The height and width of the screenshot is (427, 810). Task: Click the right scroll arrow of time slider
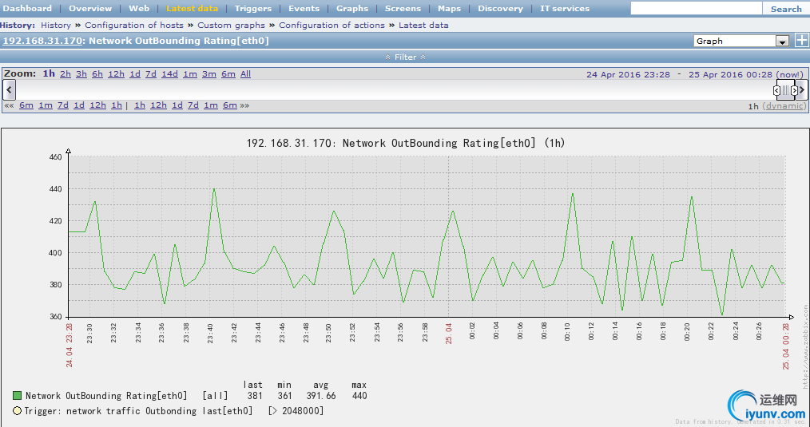(x=802, y=90)
